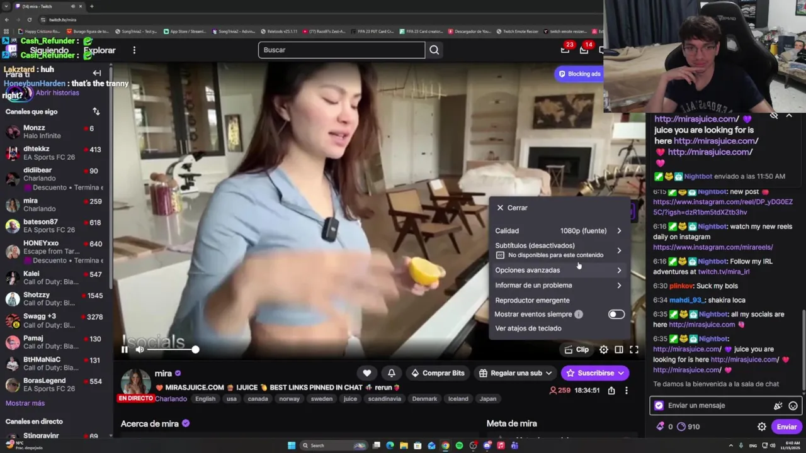Click Comprar Bits button
806x453 pixels.
pos(438,373)
